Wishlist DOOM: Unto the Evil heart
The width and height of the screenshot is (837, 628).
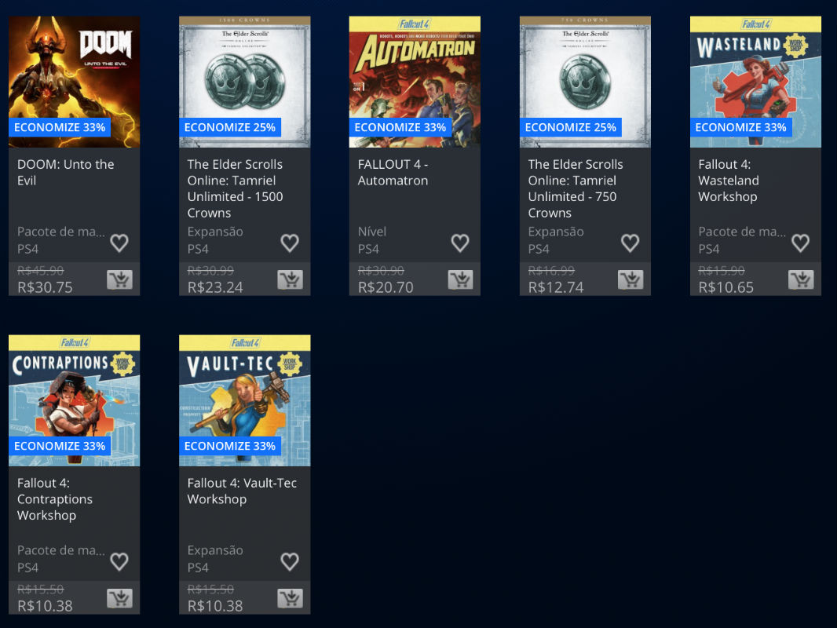[119, 243]
